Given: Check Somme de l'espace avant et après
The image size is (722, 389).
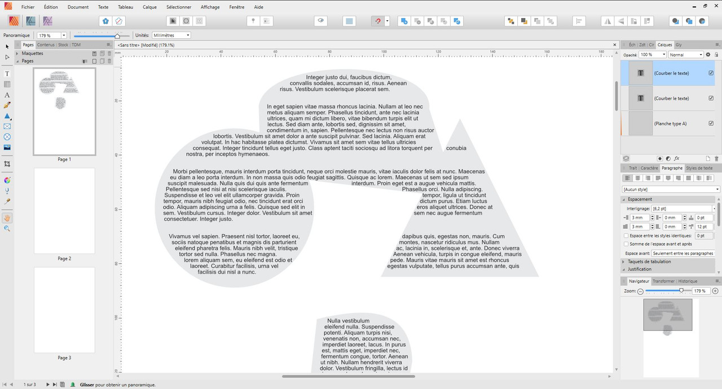Looking at the screenshot, I should click(x=626, y=244).
